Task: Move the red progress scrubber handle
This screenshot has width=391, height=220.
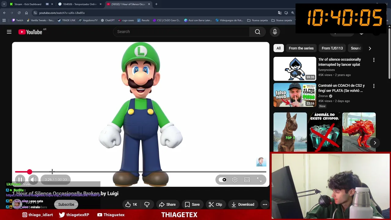Action: pyautogui.click(x=29, y=172)
